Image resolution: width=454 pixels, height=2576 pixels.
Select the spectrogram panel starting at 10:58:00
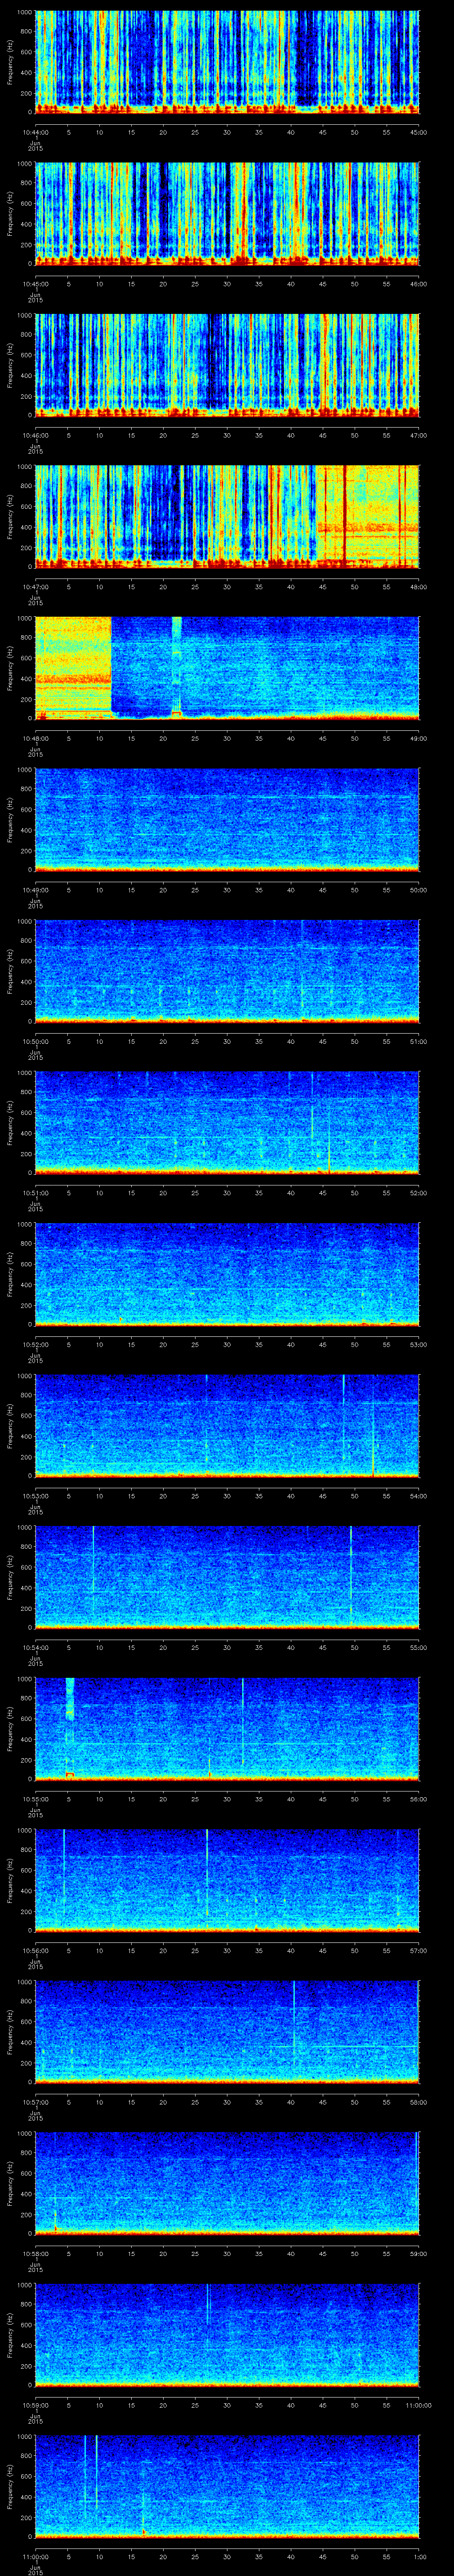click(x=227, y=2183)
